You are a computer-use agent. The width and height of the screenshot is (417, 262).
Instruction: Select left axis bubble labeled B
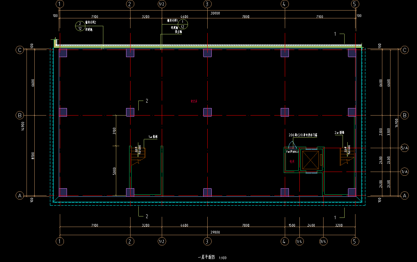[20, 115]
